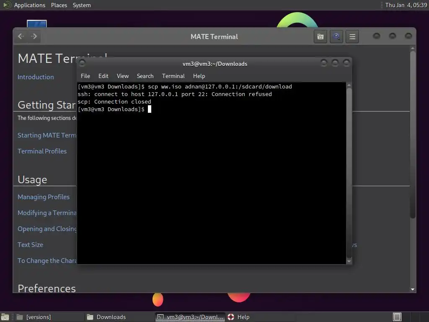Select vm3@vm3:~/Downl... taskbar entry
Screen dimensions: 429x322
pos(190,317)
